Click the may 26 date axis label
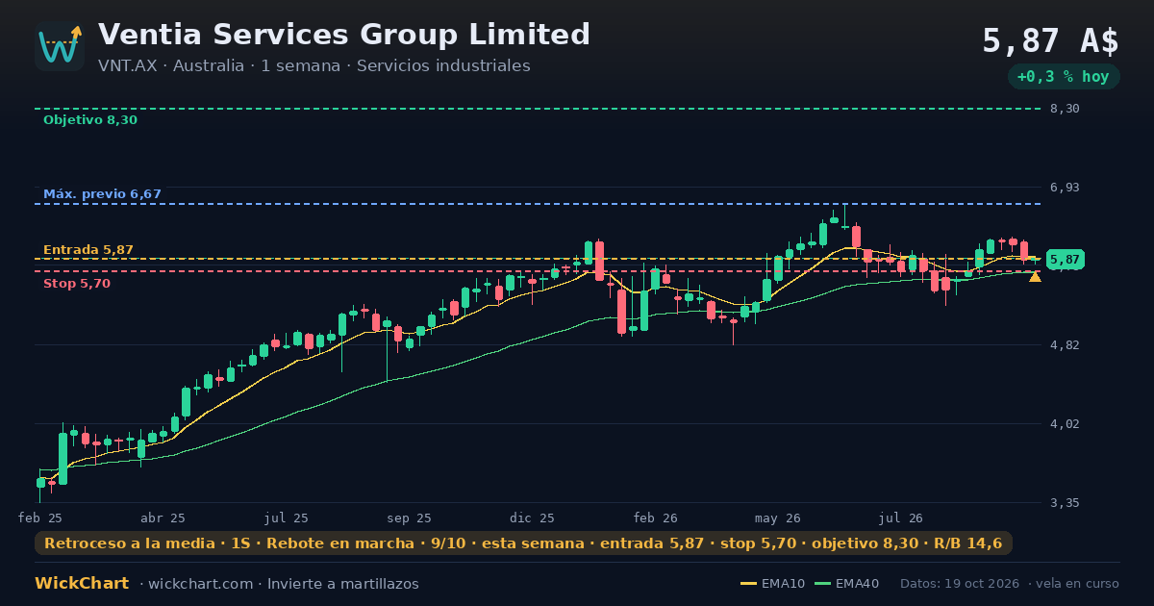The height and width of the screenshot is (606, 1154). click(779, 518)
